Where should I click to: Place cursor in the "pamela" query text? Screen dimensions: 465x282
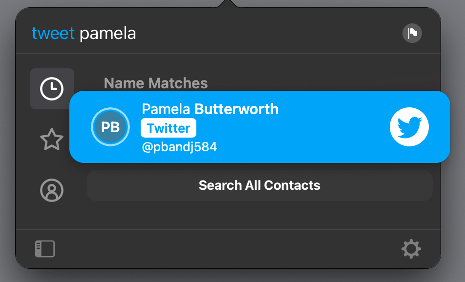[x=107, y=34]
